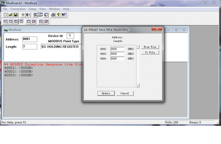Open the Setup menu
221x144 pixels.
[x=32, y=9]
